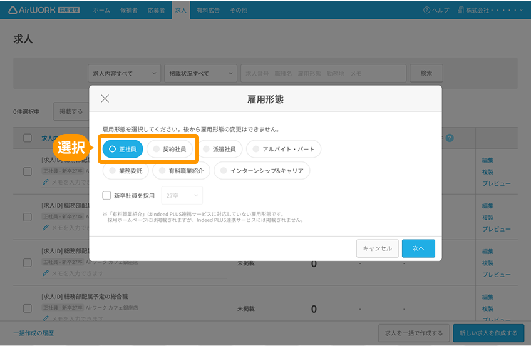The height and width of the screenshot is (346, 531).
Task: Open the その他 menu
Action: click(x=239, y=10)
